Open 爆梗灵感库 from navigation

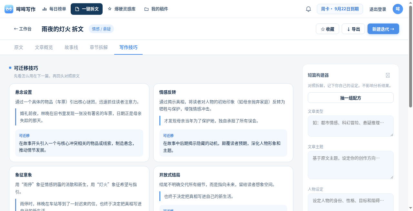pos(121,9)
